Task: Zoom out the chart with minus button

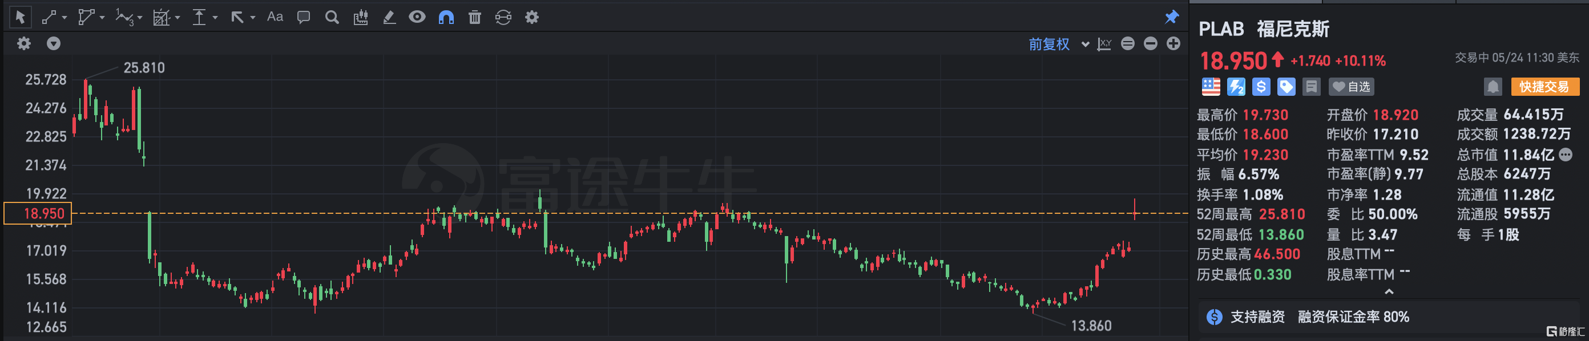Action: pos(1151,44)
